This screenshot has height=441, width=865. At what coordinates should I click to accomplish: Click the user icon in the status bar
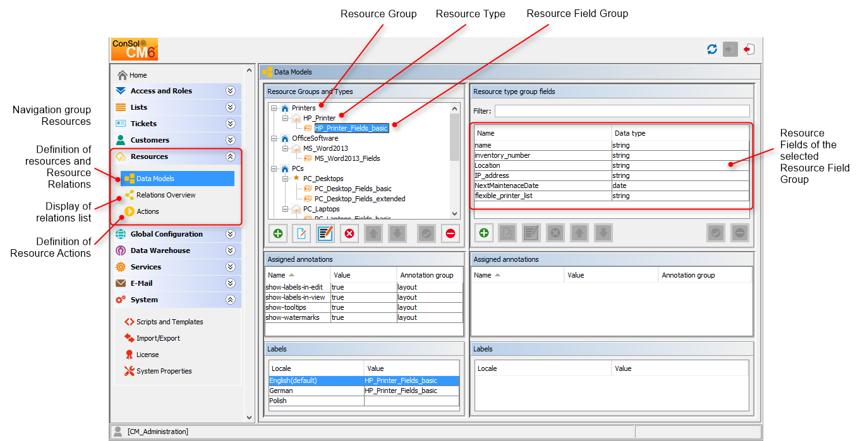[x=118, y=432]
